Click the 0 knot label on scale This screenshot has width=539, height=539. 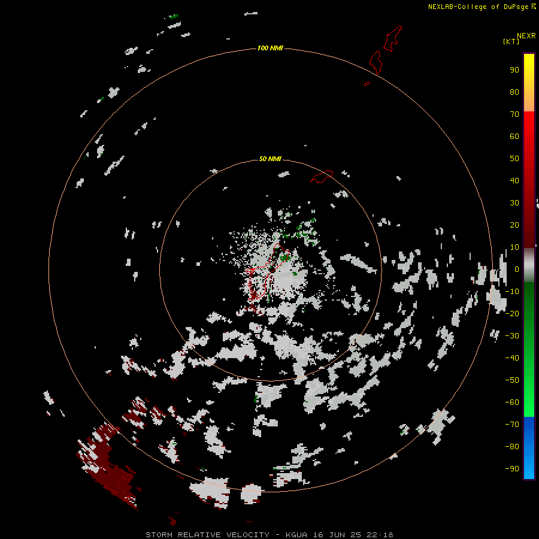point(517,269)
